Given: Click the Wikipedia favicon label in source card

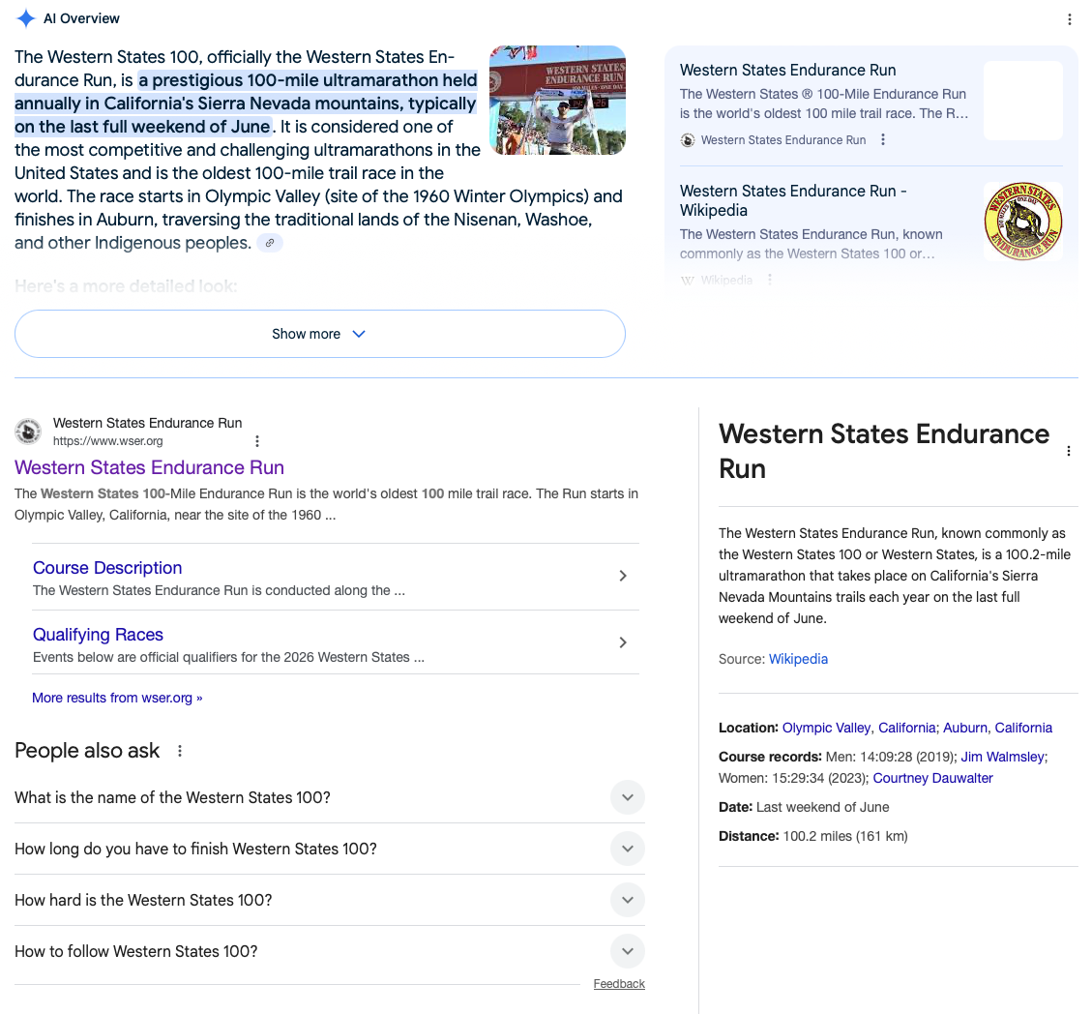Looking at the screenshot, I should [x=726, y=280].
